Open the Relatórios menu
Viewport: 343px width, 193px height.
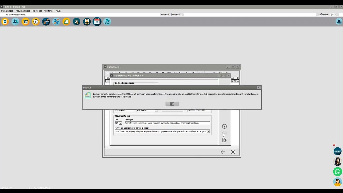pos(37,11)
